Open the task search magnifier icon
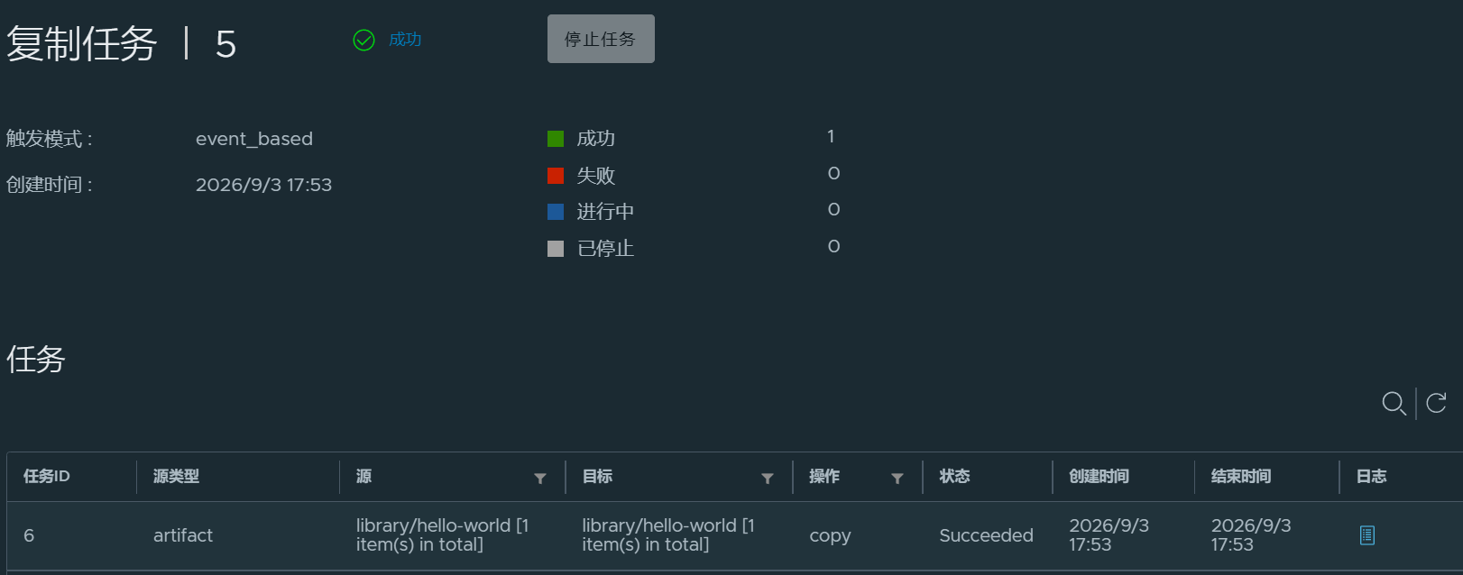The height and width of the screenshot is (575, 1463). [1394, 403]
